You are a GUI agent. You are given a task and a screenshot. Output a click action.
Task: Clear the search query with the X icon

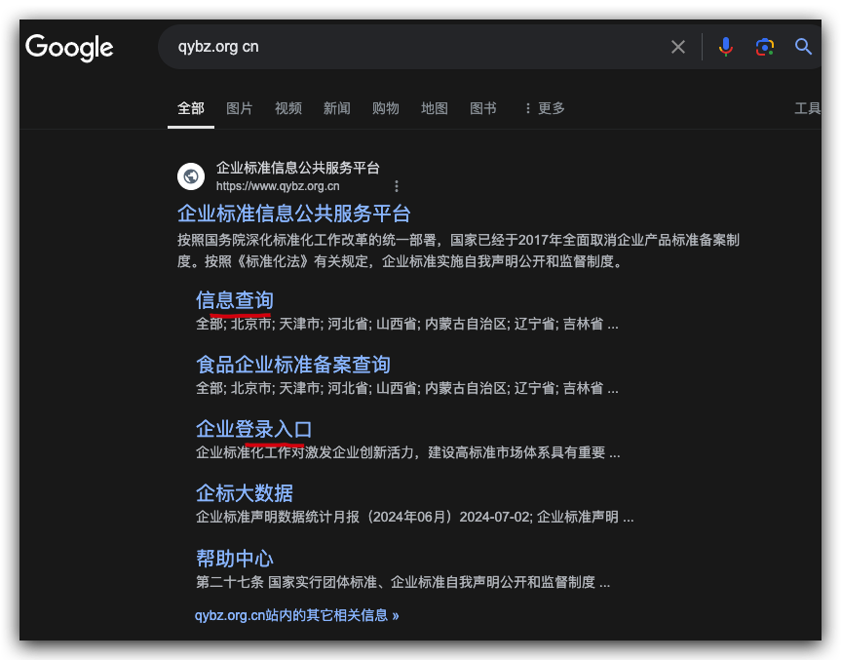678,46
